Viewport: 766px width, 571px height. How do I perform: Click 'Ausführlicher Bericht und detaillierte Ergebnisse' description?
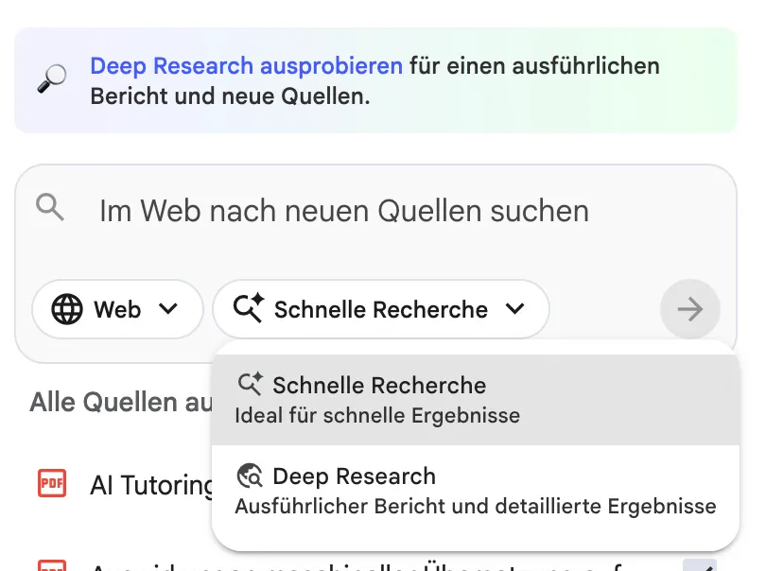click(475, 506)
